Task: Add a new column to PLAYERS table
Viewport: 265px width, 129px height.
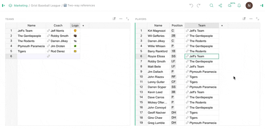Action: tap(222, 26)
